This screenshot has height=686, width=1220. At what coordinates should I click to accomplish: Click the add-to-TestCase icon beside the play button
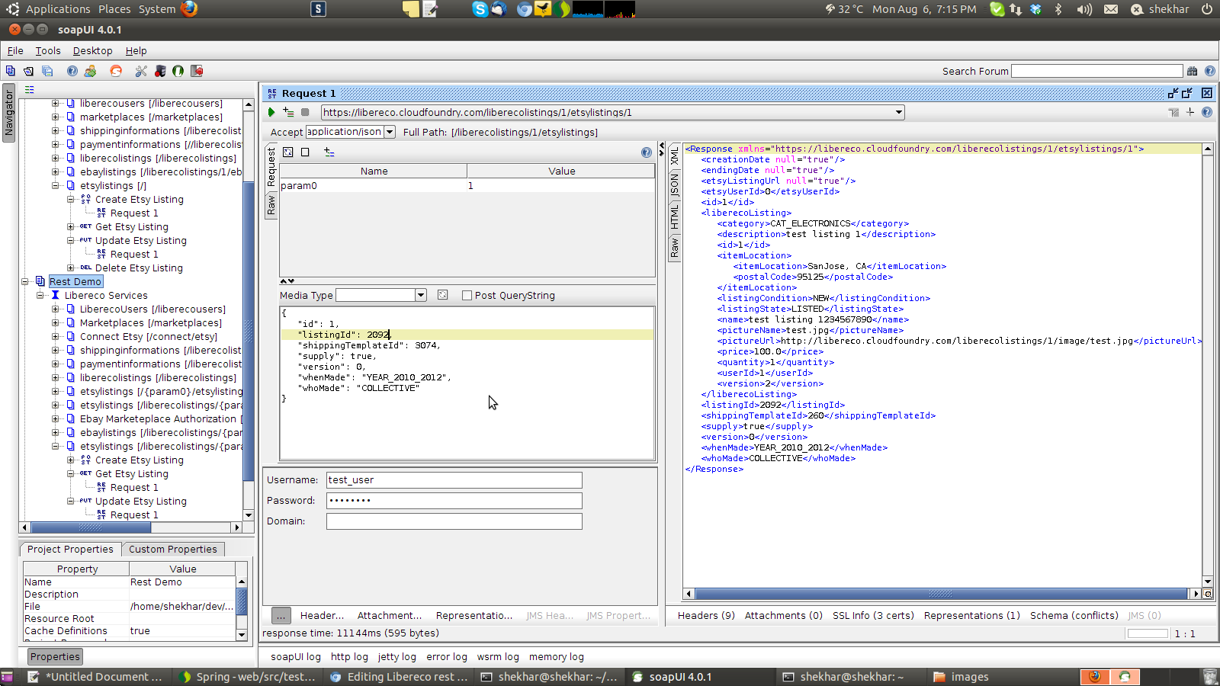click(288, 112)
